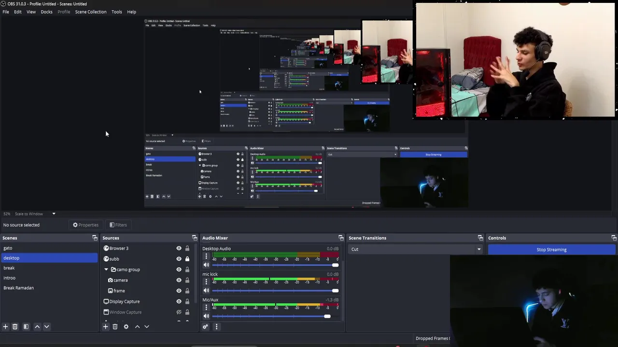Hide the Display Capture source
The image size is (618, 347).
[x=179, y=301]
